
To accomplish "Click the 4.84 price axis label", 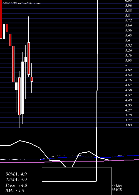I will 128,75.
